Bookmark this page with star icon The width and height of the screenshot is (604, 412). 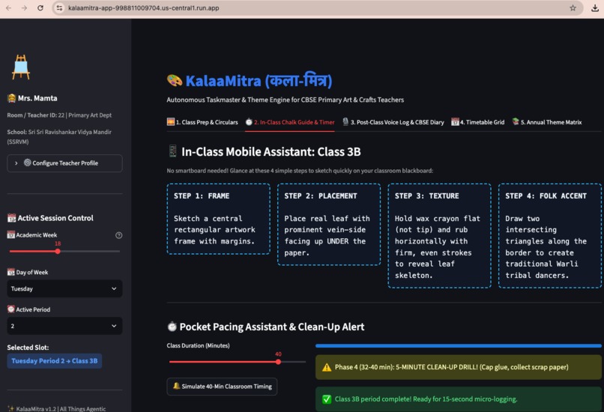573,8
